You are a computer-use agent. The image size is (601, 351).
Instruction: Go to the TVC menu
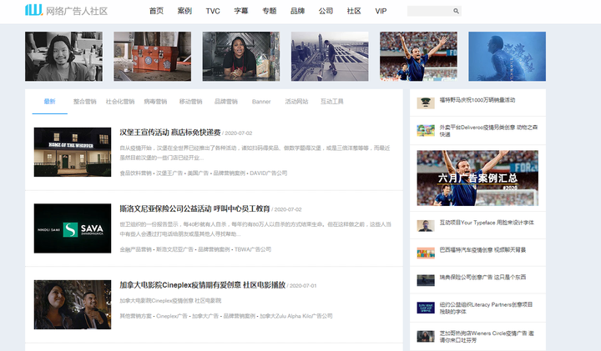tap(213, 11)
